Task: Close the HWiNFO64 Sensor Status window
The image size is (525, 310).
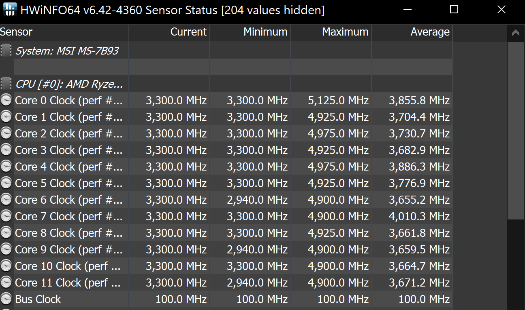Action: [x=502, y=9]
